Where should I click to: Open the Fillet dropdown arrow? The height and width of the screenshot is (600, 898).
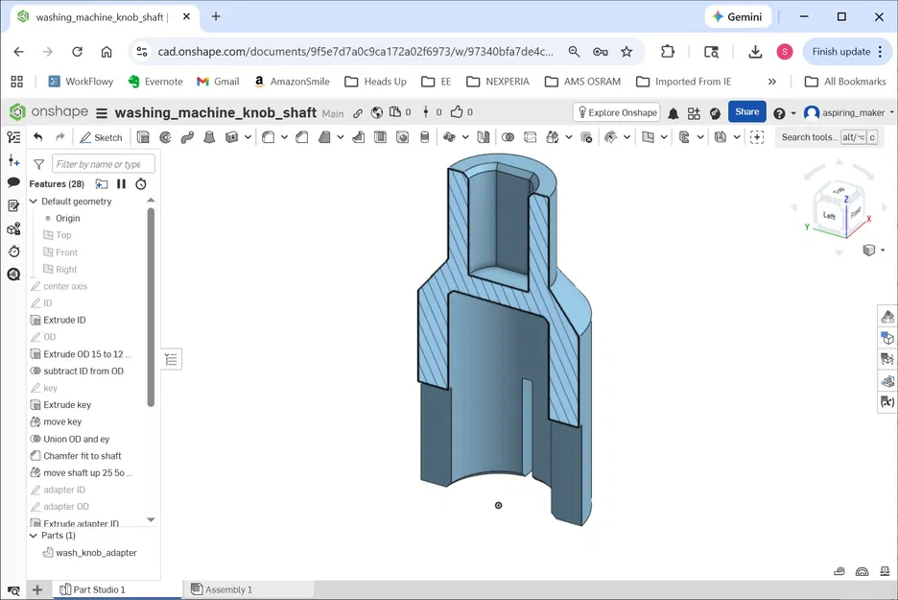tap(284, 137)
